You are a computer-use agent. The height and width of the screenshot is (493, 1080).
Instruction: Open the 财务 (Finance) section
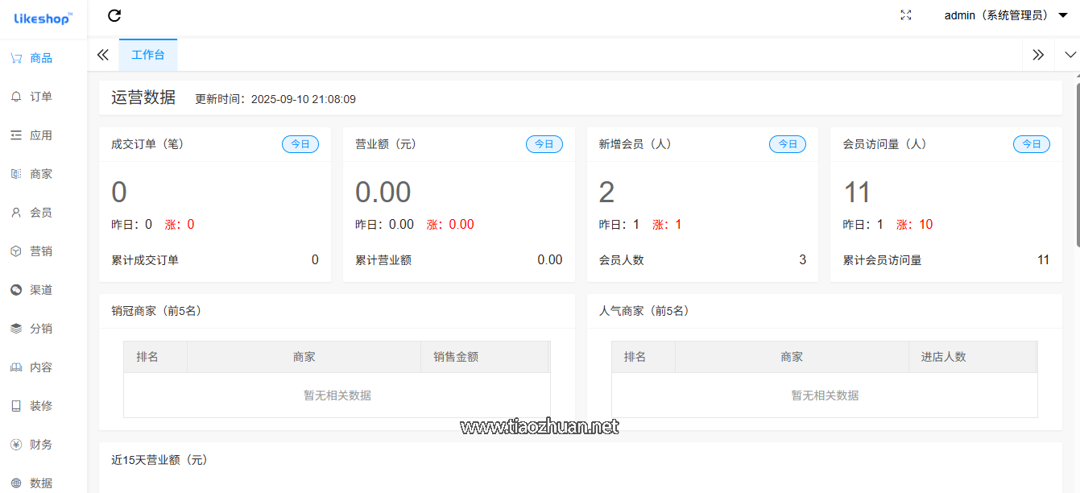coord(39,444)
